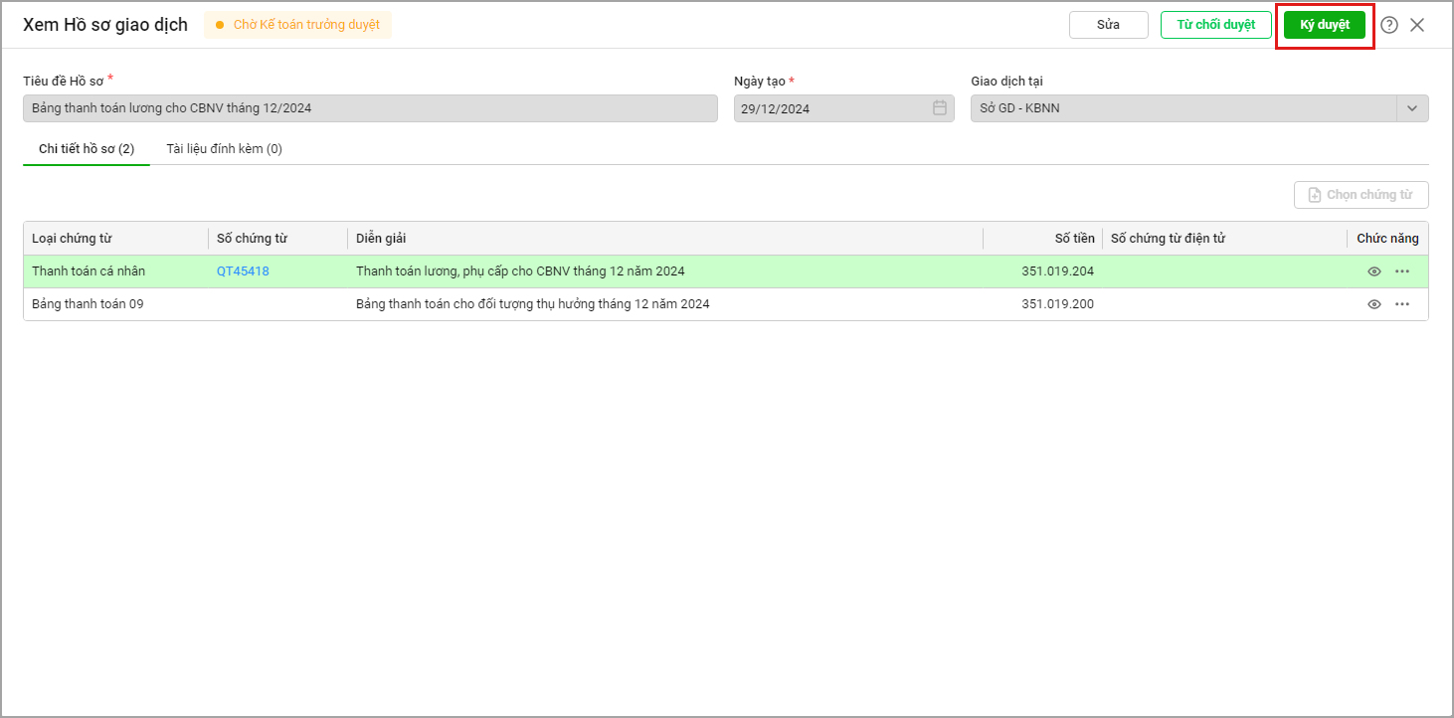Screen dimensions: 1454x718
Task: Open calendar picker in Ngày tạo field
Action: [x=939, y=108]
